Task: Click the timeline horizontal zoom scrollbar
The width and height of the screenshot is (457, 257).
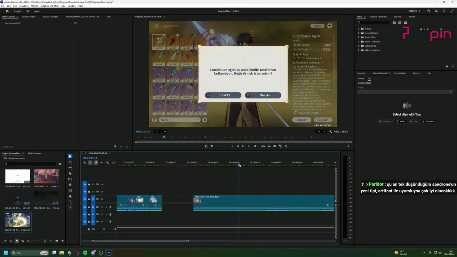Action: click(x=140, y=241)
